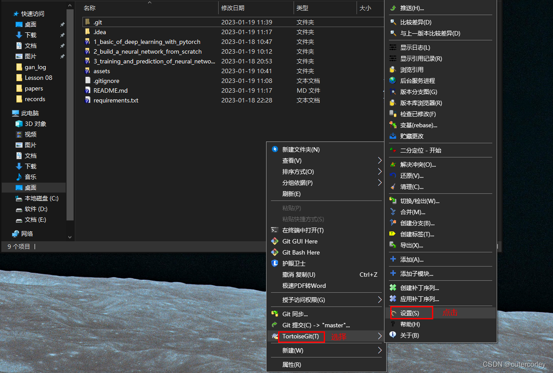
Task: Click the Merge (合并) icon
Action: pos(393,212)
